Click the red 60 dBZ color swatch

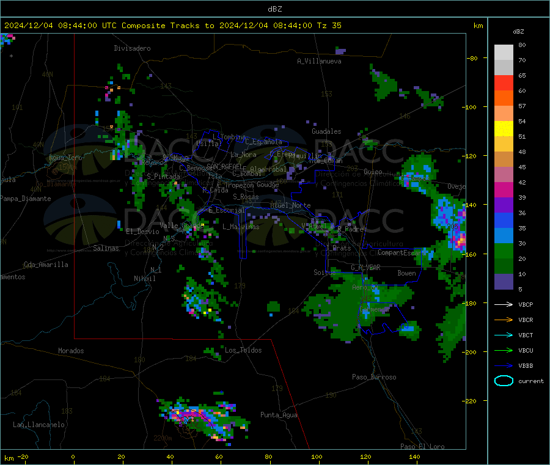(504, 82)
